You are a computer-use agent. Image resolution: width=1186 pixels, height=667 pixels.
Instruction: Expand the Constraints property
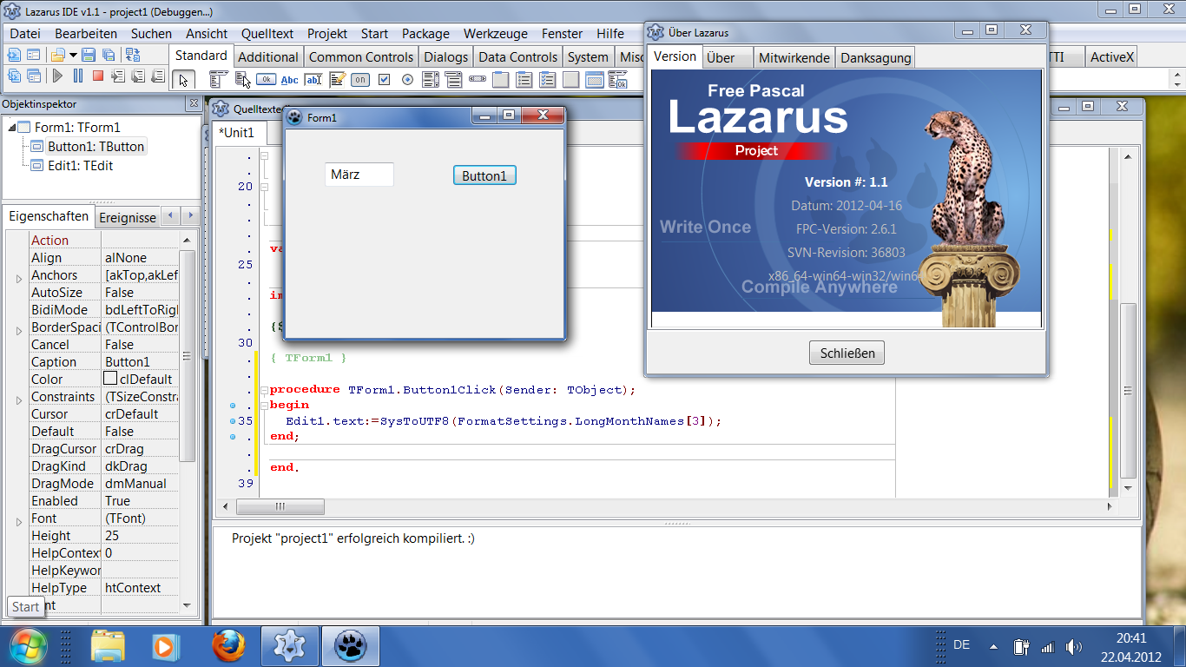[x=19, y=400]
